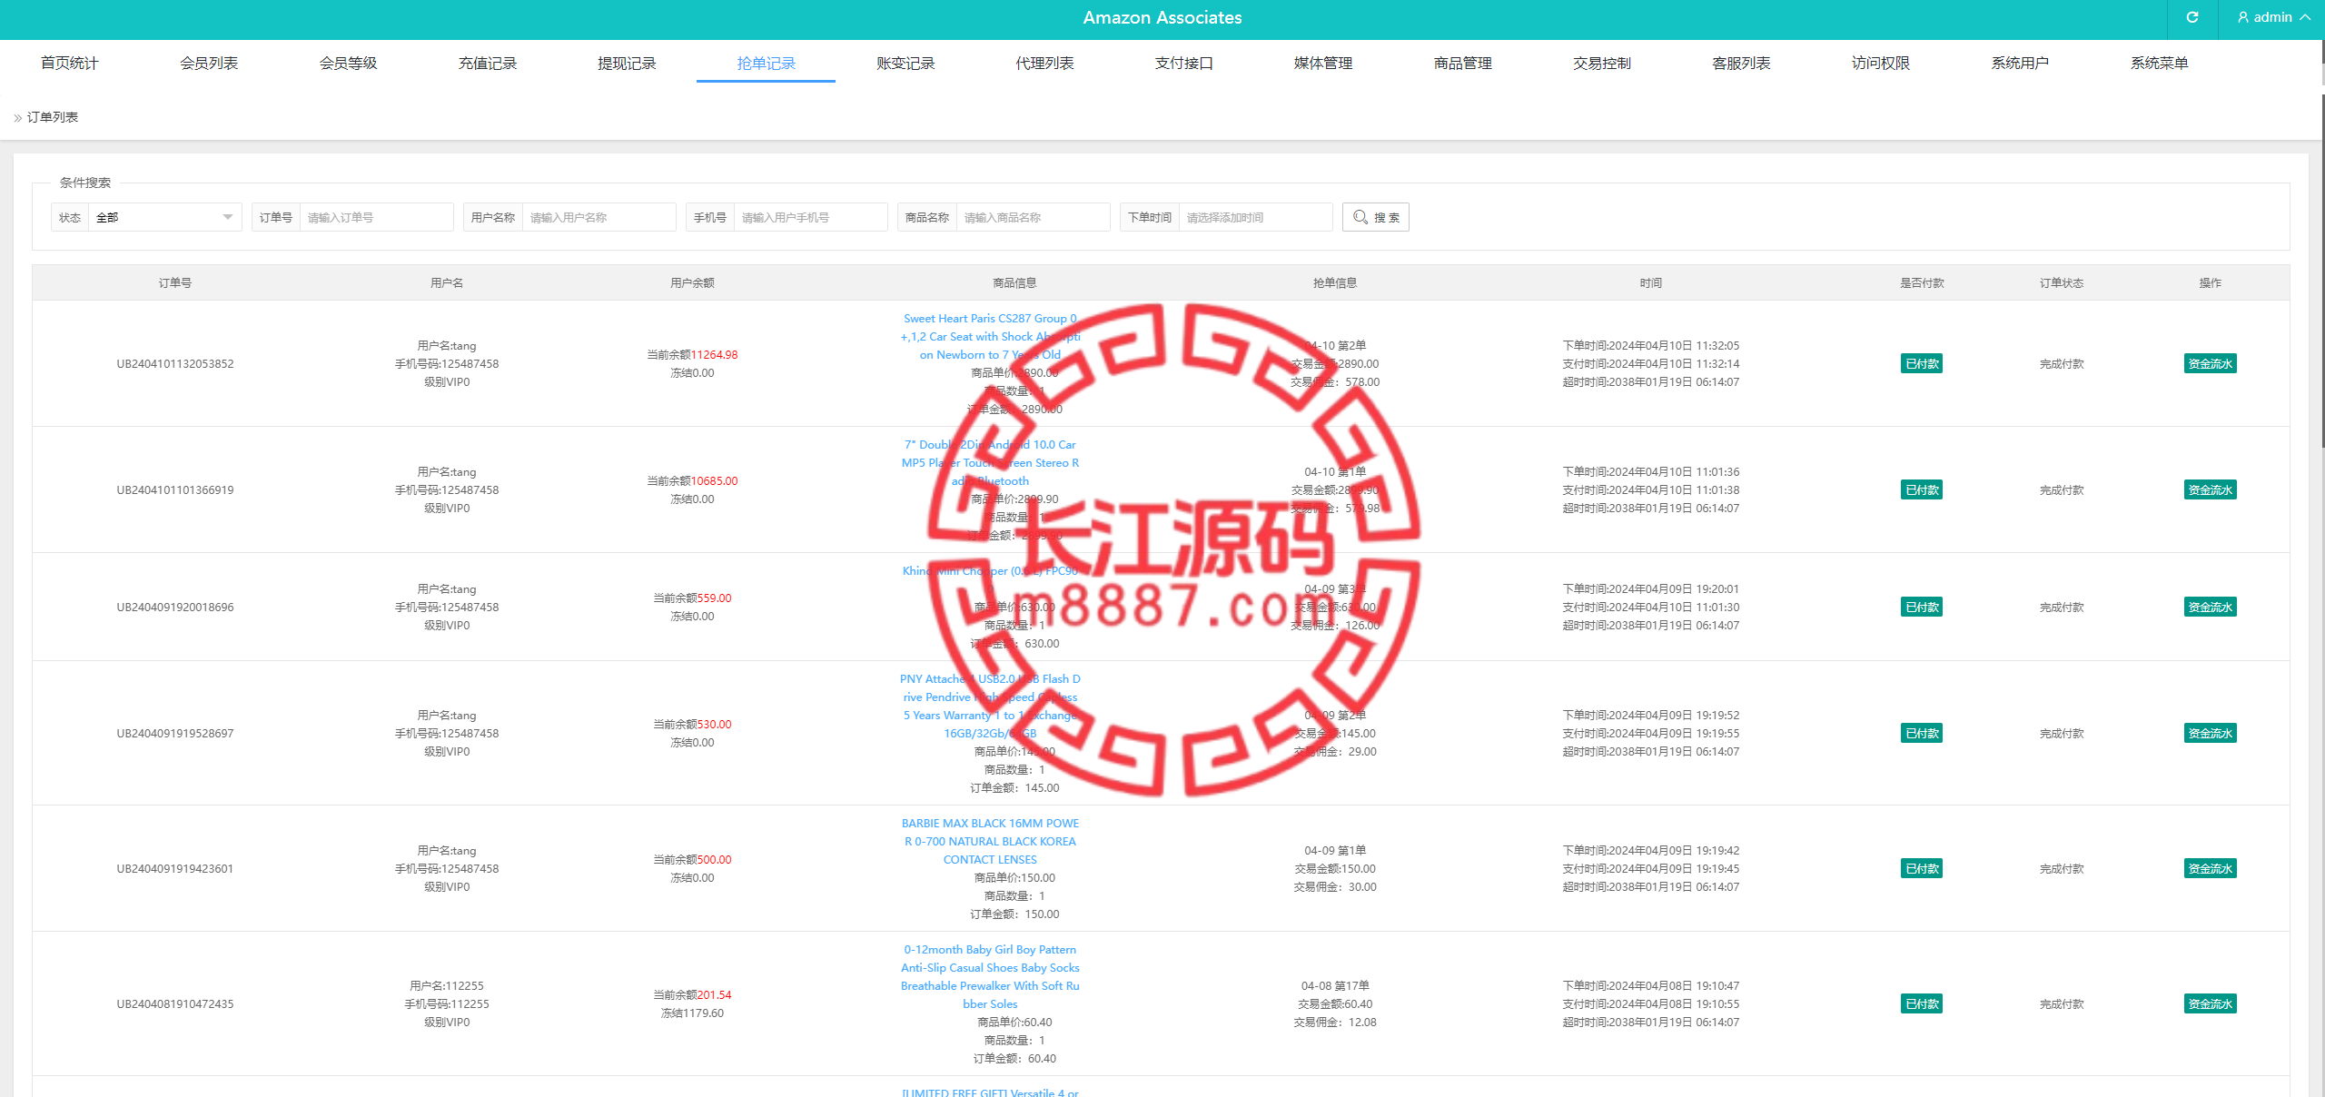Open PNY Attache USB Flash Drive link

pos(990,707)
